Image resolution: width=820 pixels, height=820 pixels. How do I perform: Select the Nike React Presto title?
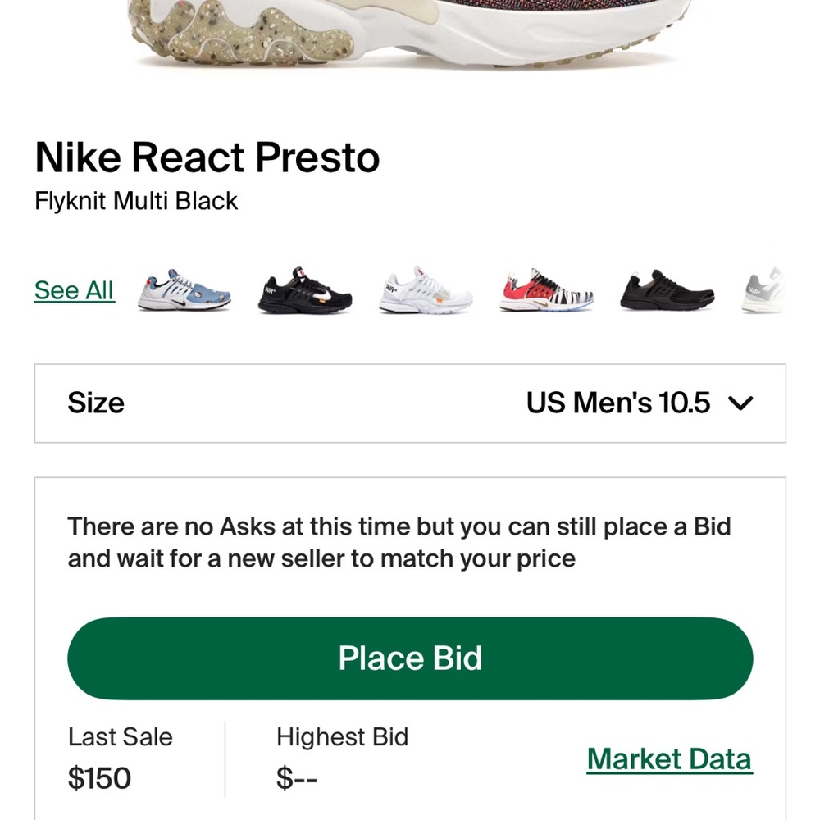207,157
